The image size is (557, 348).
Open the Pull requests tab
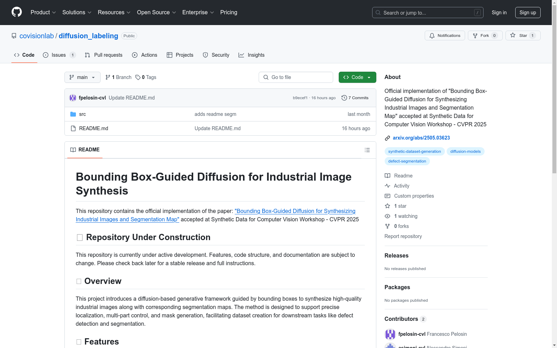coord(104,55)
